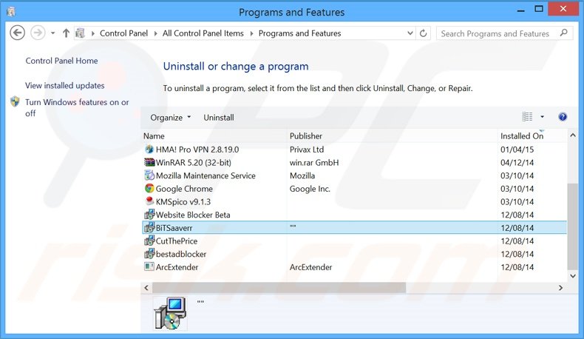Open the view options dropdown arrow
Image resolution: width=584 pixels, height=339 pixels.
[x=543, y=117]
